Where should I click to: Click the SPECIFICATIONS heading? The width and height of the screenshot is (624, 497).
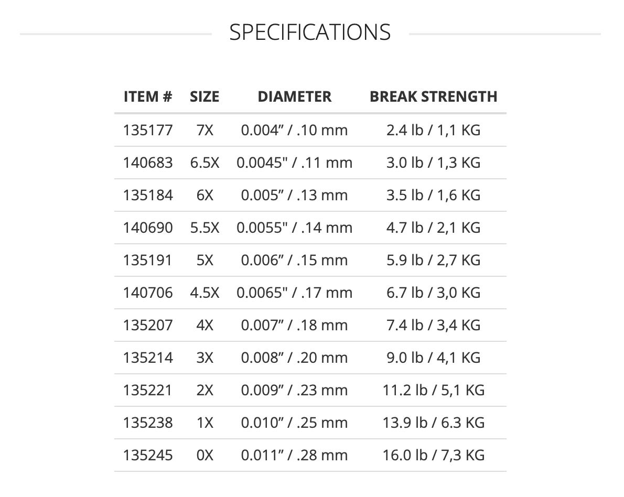pyautogui.click(x=310, y=32)
